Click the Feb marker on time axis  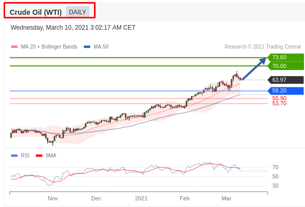point(184,198)
